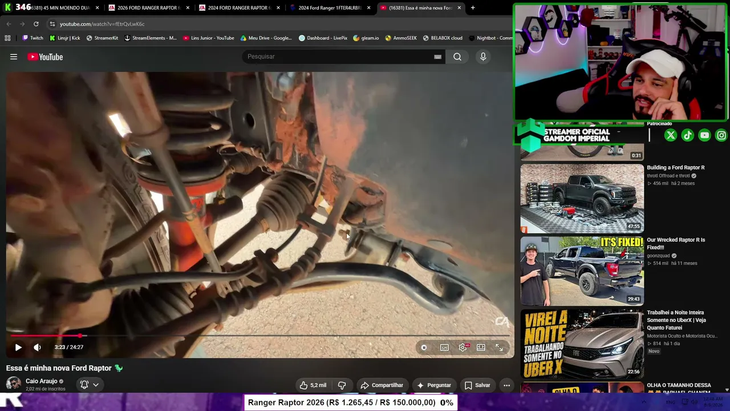Click the X (Twitter) icon in stream overlay
Image resolution: width=730 pixels, height=411 pixels.
671,135
